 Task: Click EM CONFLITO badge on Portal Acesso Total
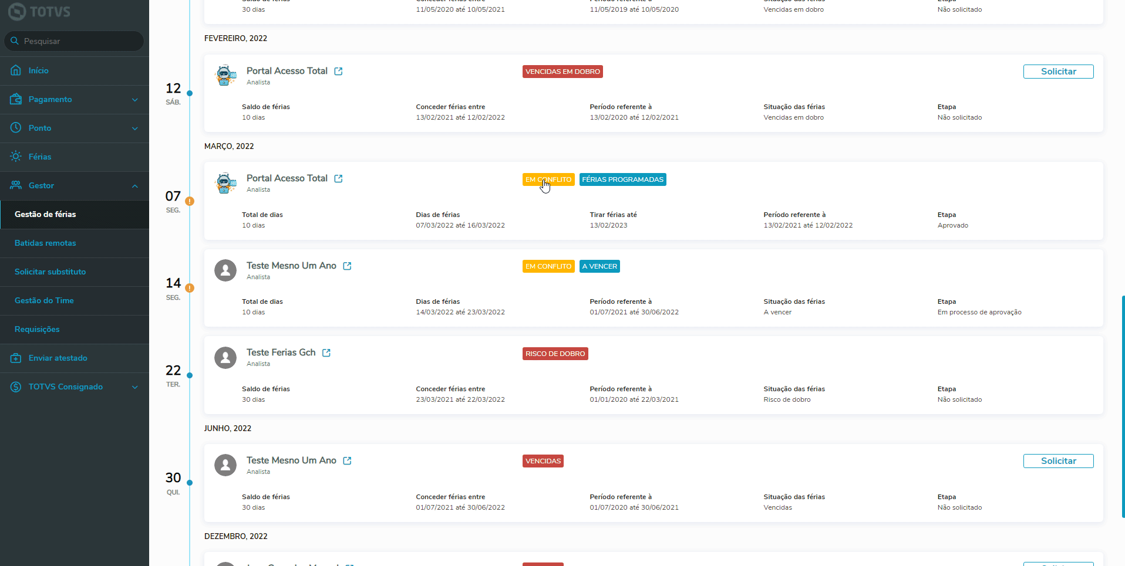[x=548, y=179]
